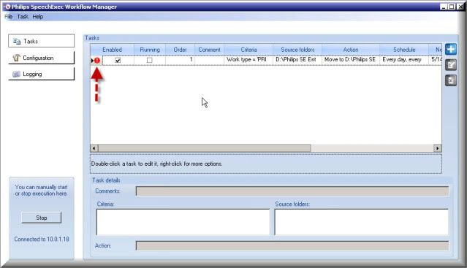Viewport: 467px width, 268px height.
Task: Select the 'D:\Philips SE Ent' source folder cell
Action: click(x=297, y=60)
